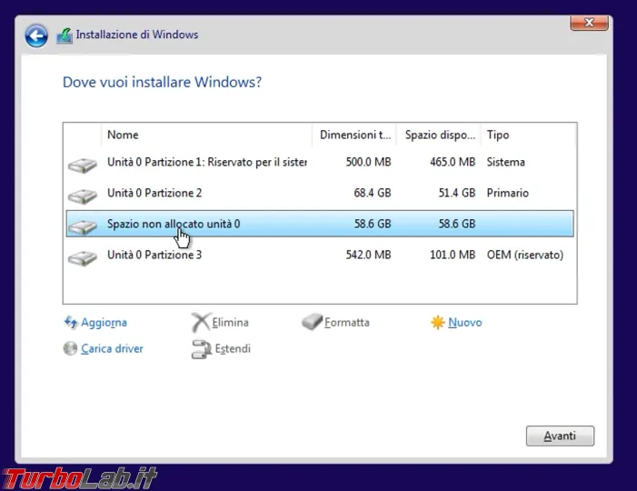637x491 pixels.
Task: Sort by Dimensioni t... column header
Action: click(x=354, y=135)
